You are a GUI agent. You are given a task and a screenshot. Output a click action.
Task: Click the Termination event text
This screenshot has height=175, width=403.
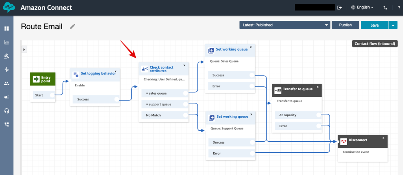356,152
